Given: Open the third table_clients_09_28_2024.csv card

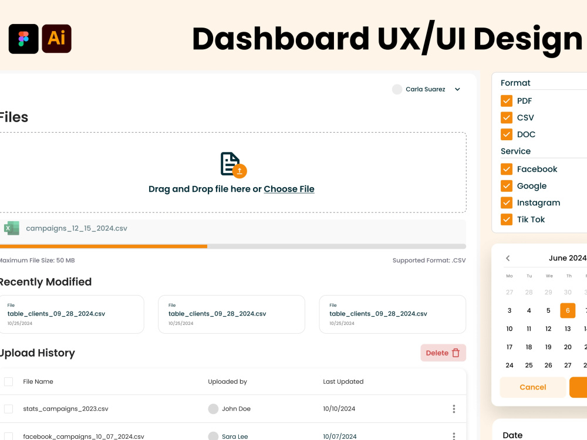Looking at the screenshot, I should point(392,314).
